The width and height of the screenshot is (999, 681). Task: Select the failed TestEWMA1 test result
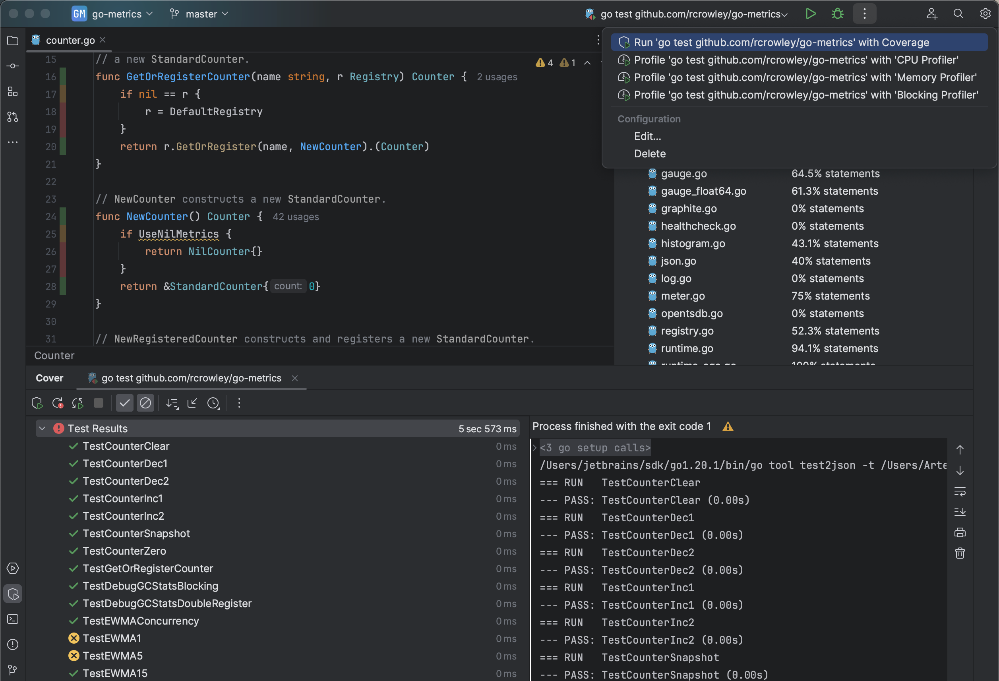(112, 638)
